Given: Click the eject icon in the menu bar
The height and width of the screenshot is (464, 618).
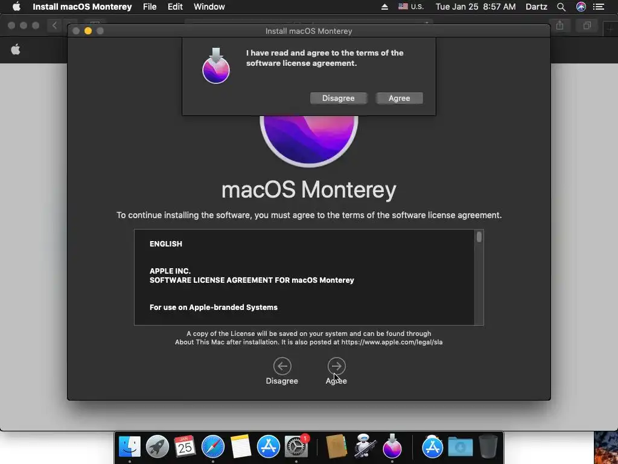Looking at the screenshot, I should coord(384,7).
